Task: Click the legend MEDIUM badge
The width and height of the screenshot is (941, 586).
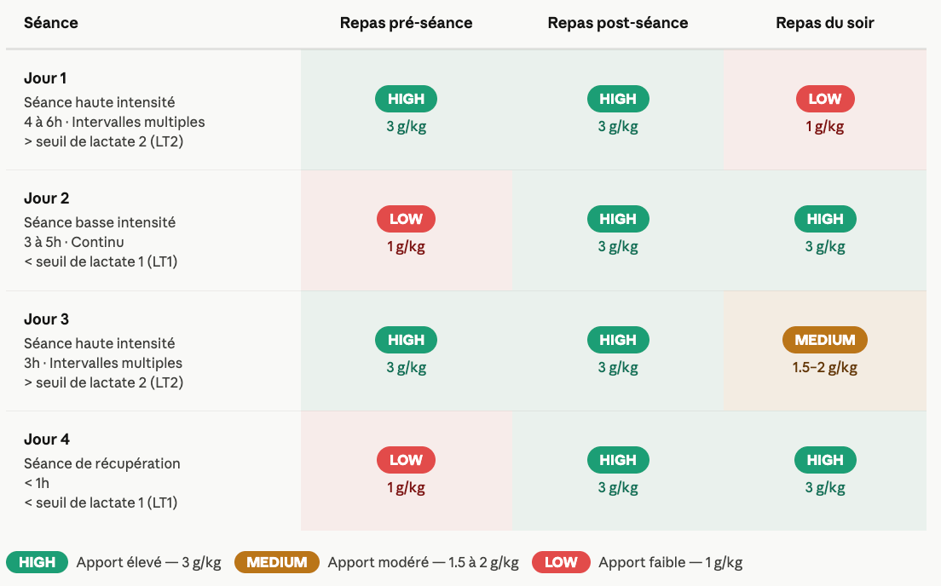Action: [277, 562]
